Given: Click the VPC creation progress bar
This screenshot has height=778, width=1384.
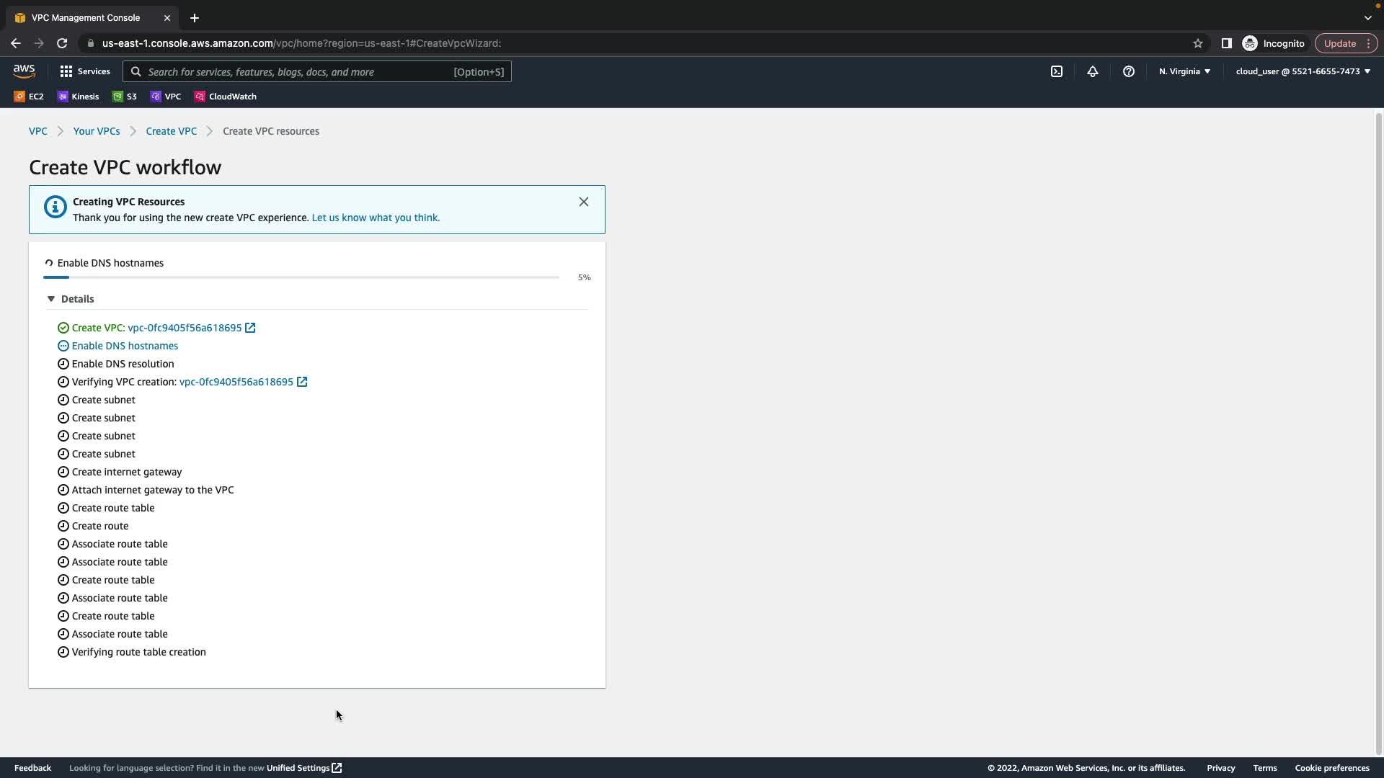Looking at the screenshot, I should [301, 277].
